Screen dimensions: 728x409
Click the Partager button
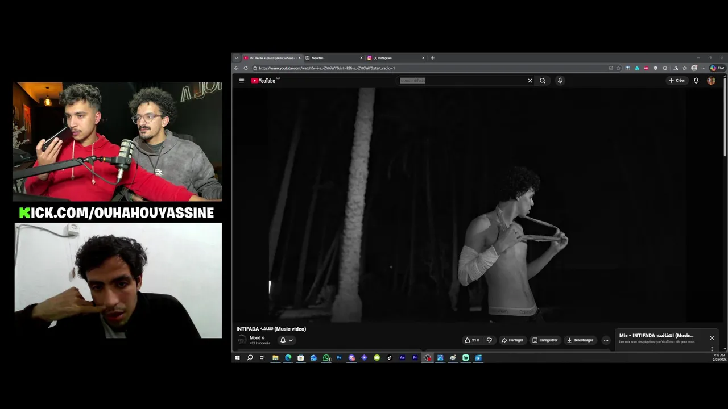(512, 340)
